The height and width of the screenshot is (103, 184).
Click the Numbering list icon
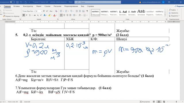66,11
